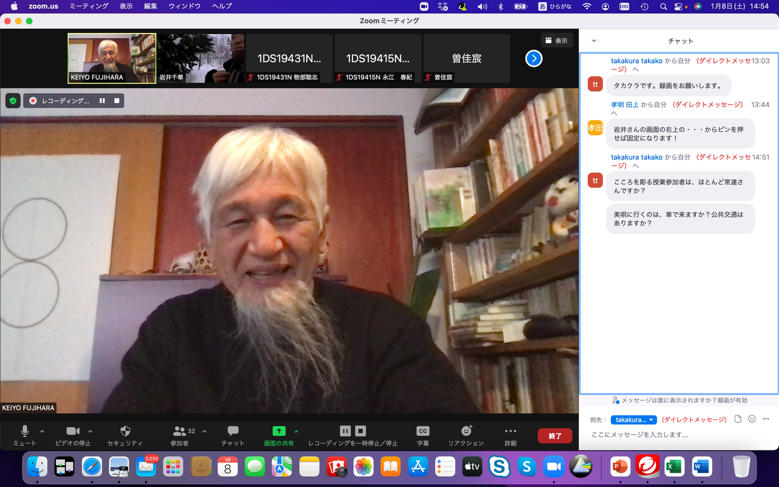Open the 詳細 more options menu
Image resolution: width=779 pixels, height=487 pixels.
[511, 435]
